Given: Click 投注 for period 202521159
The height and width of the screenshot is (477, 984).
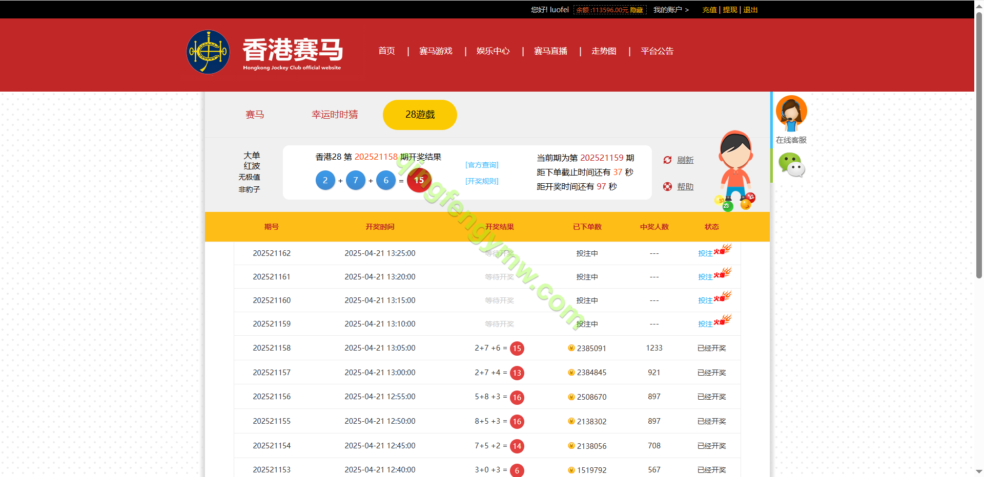Looking at the screenshot, I should (705, 324).
